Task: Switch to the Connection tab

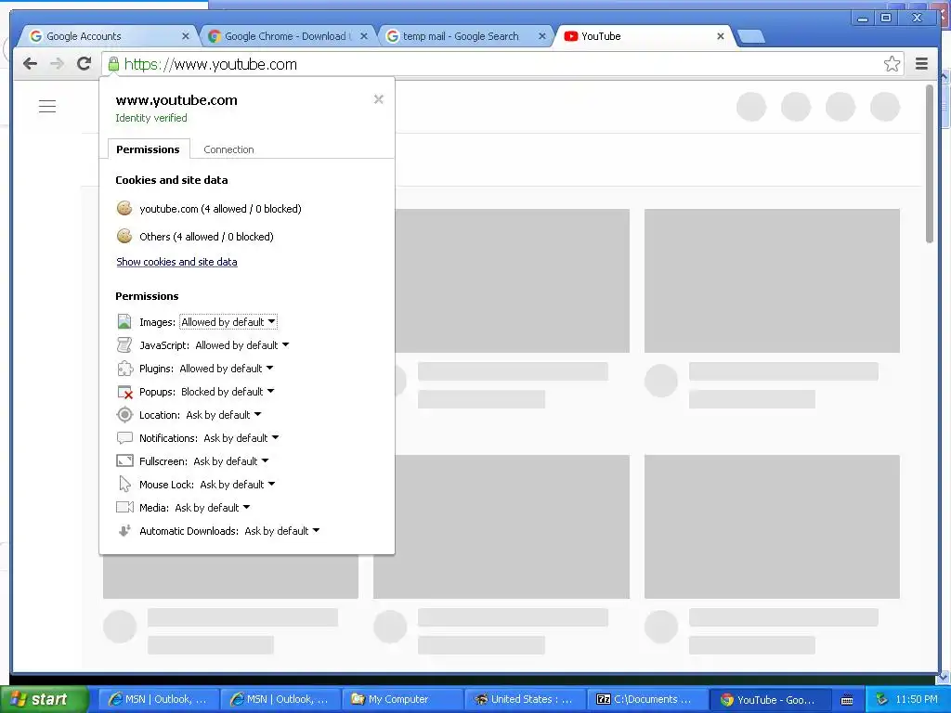Action: [x=228, y=149]
